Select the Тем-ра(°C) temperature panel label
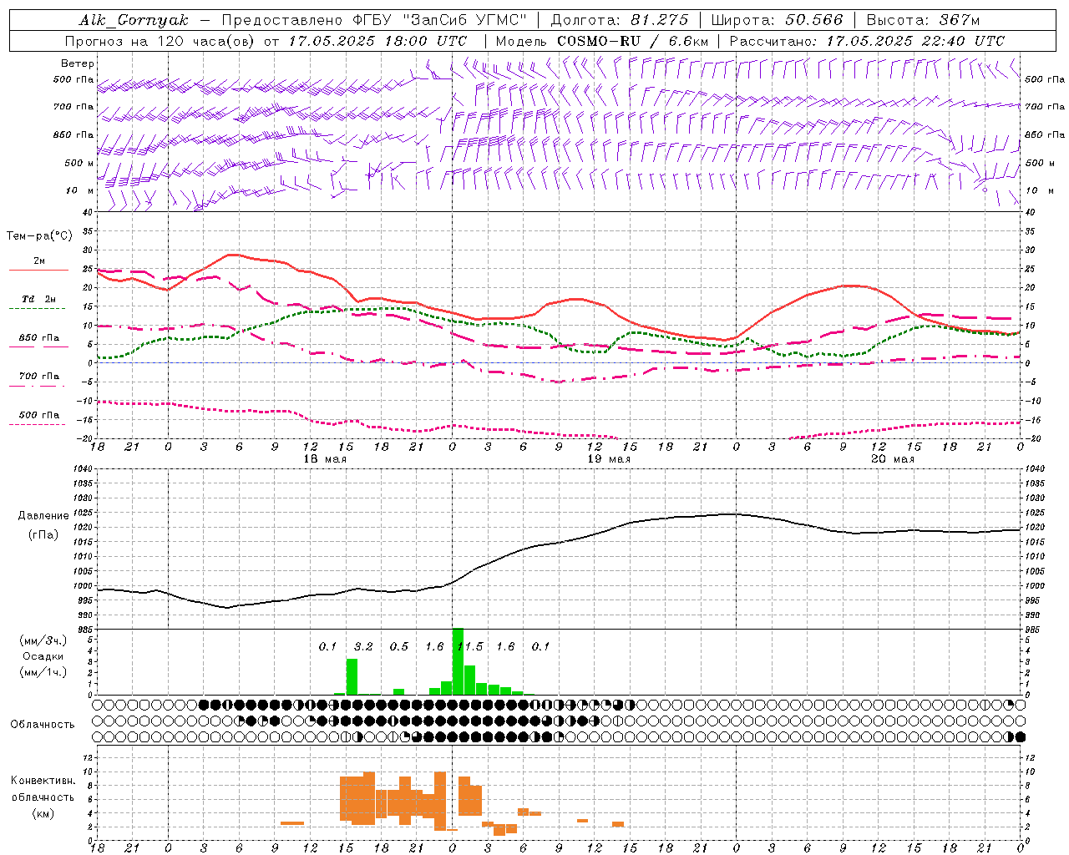The image size is (1069, 855). click(x=39, y=236)
